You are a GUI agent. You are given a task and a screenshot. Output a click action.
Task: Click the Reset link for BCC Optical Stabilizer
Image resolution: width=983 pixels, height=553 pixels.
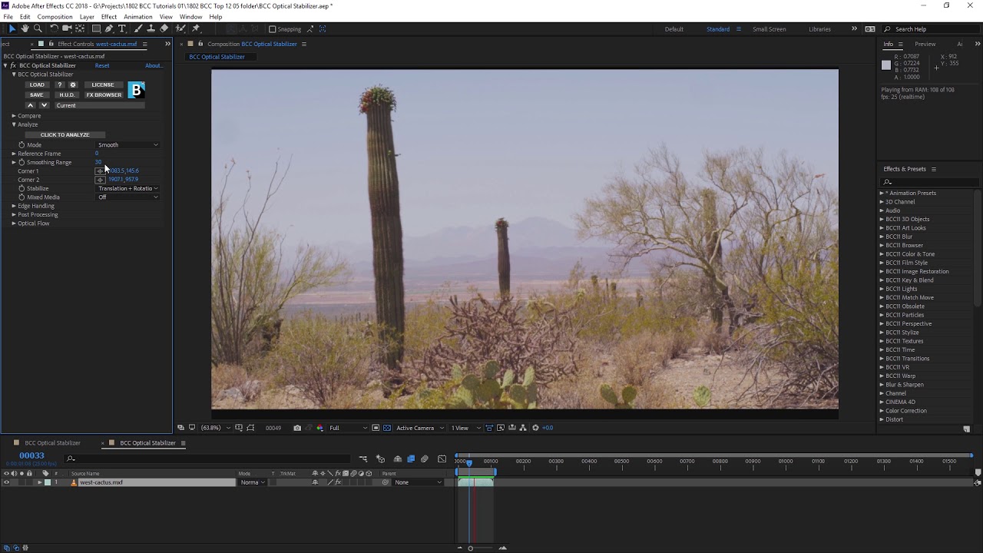(x=102, y=66)
